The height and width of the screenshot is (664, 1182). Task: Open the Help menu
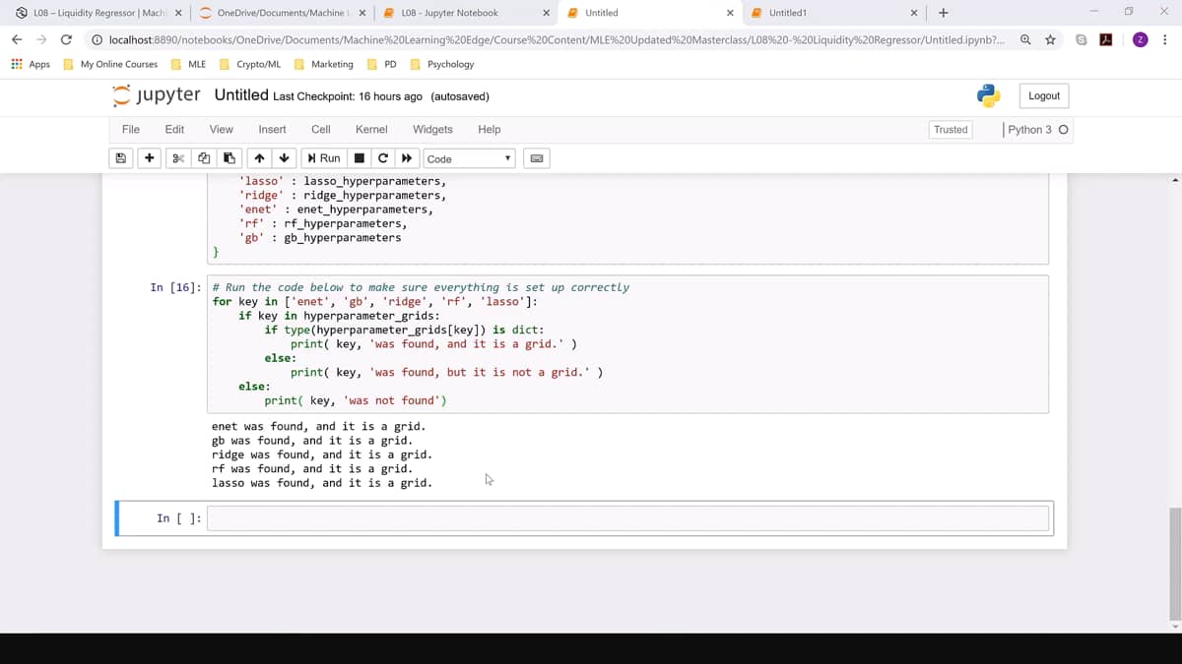[x=489, y=129]
